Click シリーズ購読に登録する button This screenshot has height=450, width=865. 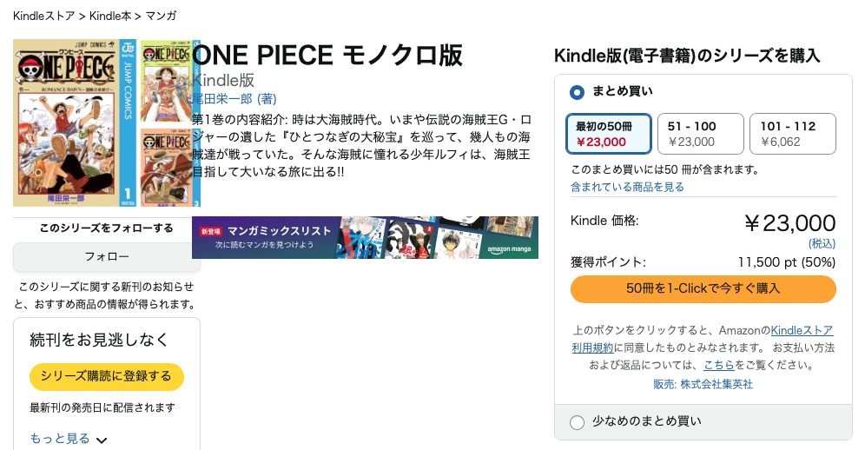click(106, 376)
